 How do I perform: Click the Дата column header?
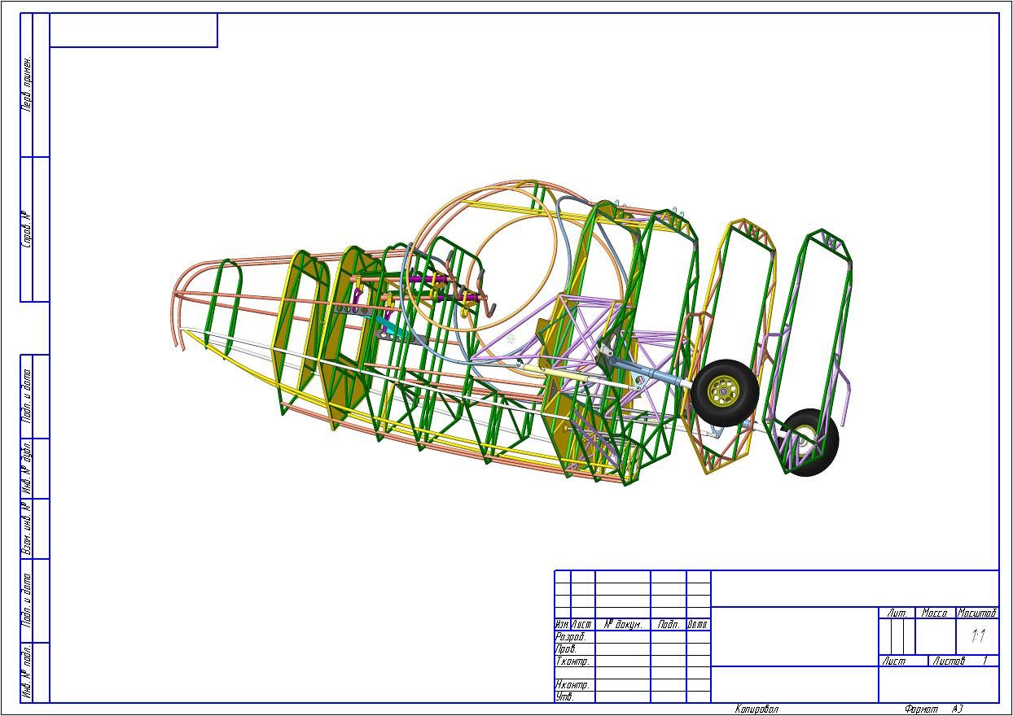point(697,625)
